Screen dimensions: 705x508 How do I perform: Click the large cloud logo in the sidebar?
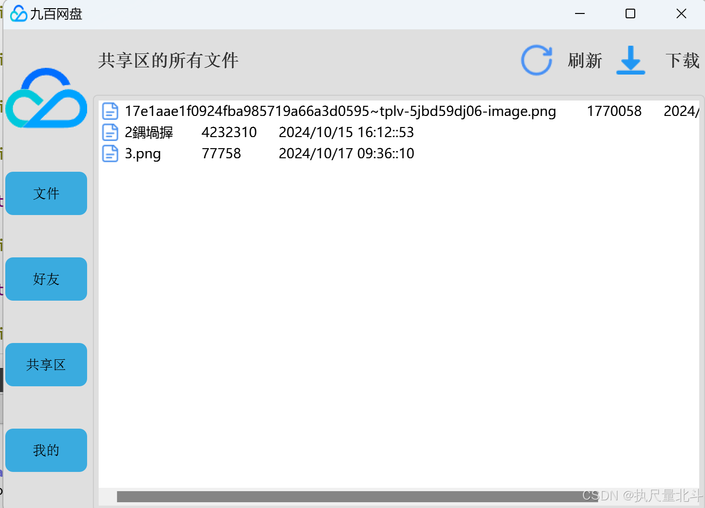[x=46, y=98]
